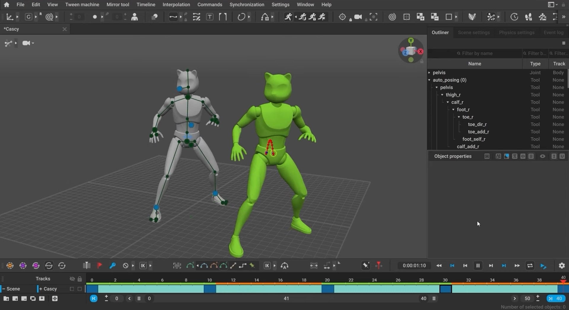Click the clock timing tool icon

[514, 17]
